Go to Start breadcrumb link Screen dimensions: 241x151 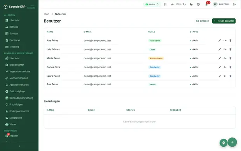(x=46, y=14)
